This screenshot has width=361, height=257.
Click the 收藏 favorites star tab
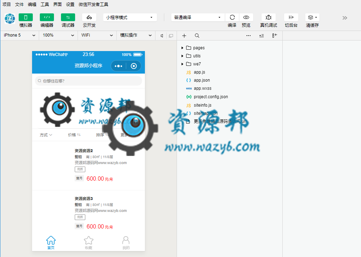coord(88,243)
